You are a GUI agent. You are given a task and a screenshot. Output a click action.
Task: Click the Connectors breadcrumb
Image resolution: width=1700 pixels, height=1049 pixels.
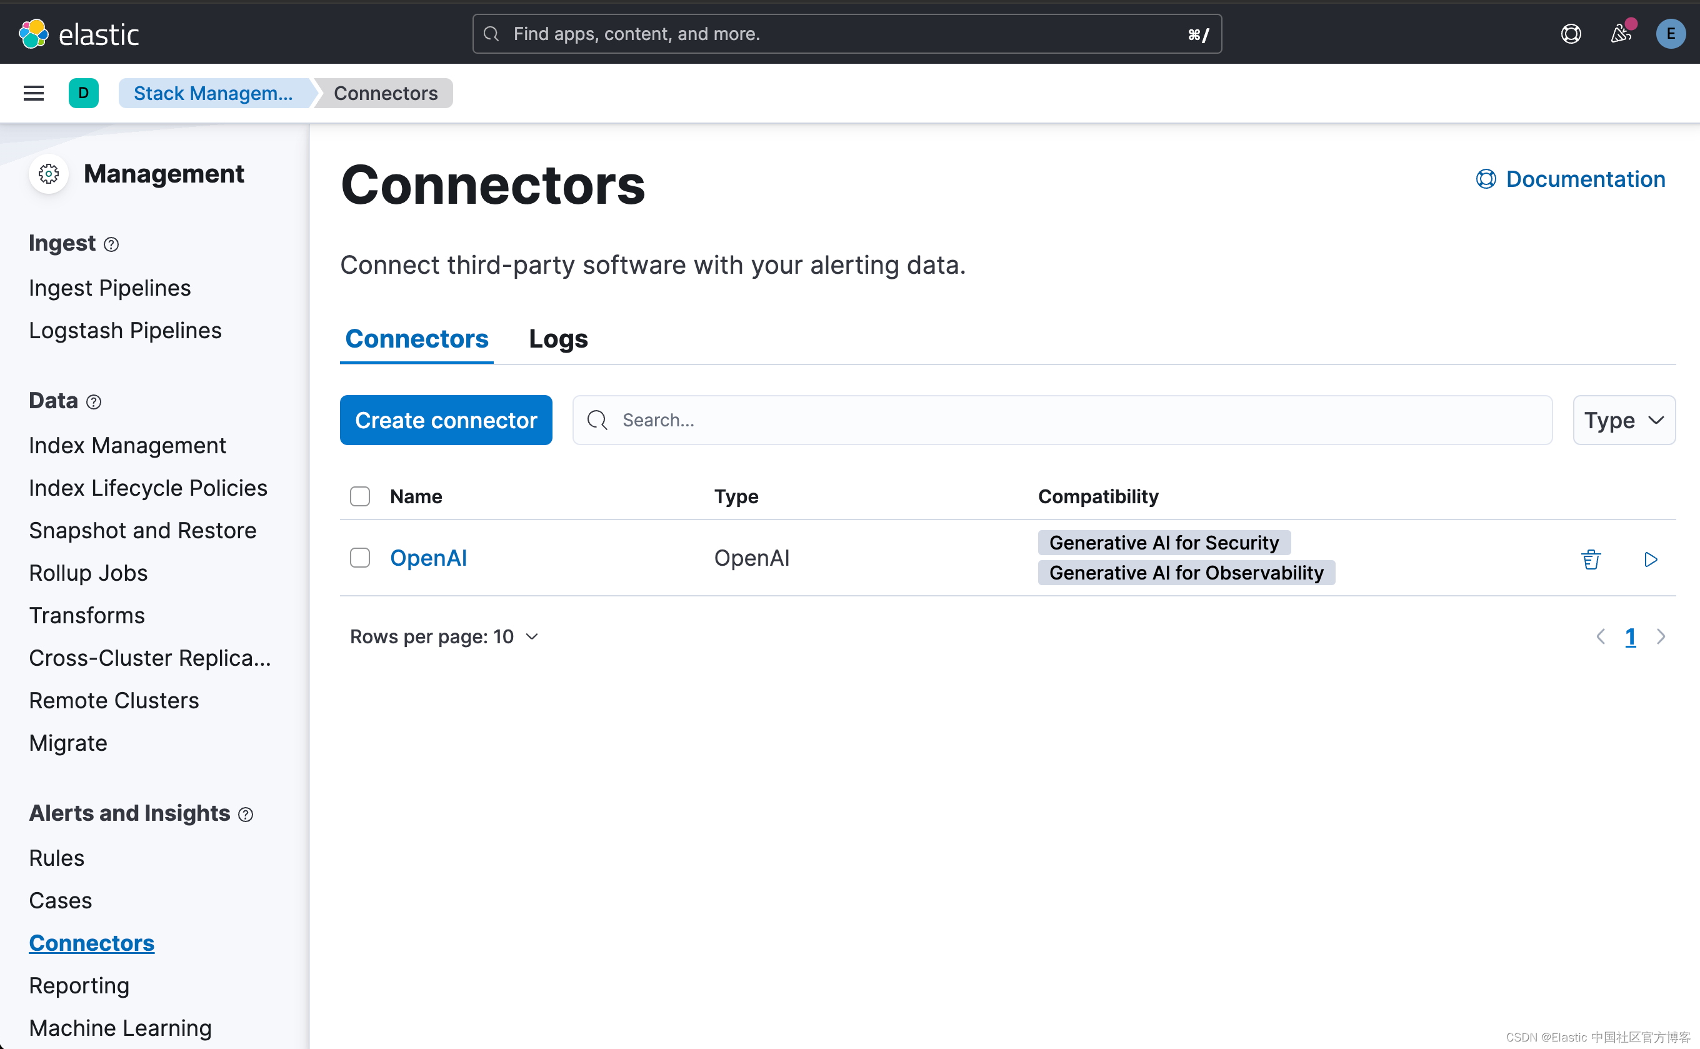click(386, 93)
